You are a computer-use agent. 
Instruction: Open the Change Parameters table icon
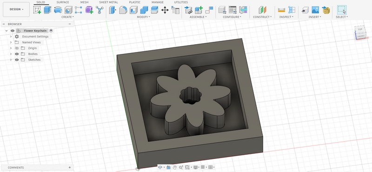[175, 10]
